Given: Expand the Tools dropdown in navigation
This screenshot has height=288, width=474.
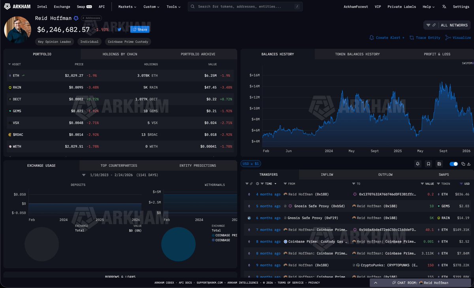Looking at the screenshot, I should pyautogui.click(x=173, y=7).
